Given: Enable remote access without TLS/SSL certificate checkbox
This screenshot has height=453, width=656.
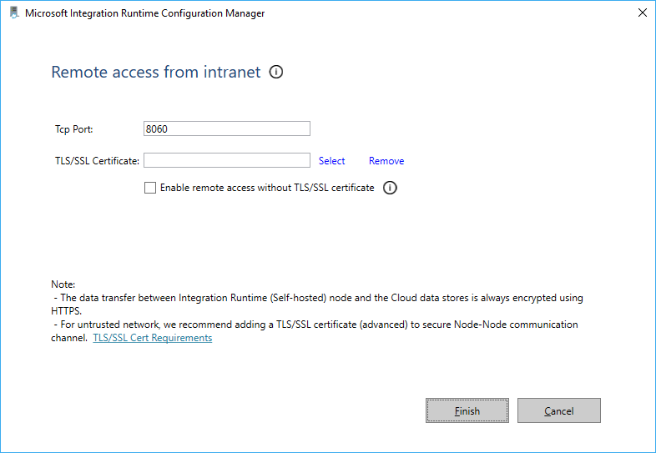Looking at the screenshot, I should pos(150,188).
